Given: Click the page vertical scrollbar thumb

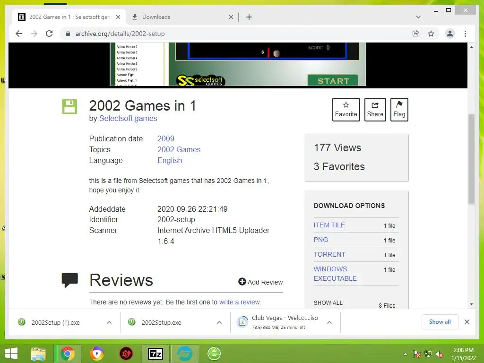Looking at the screenshot, I should (x=471, y=159).
